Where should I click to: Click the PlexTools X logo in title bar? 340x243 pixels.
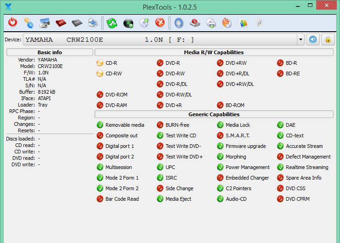(8, 7)
